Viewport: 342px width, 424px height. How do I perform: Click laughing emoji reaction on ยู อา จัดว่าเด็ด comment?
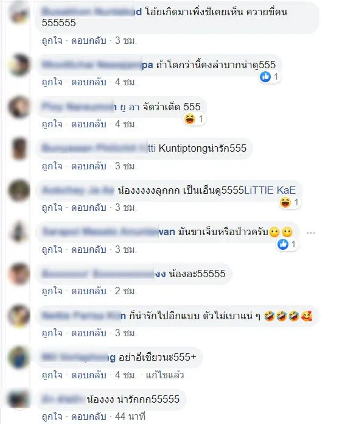click(x=190, y=119)
